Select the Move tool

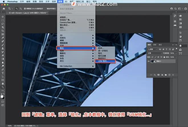point(3,17)
